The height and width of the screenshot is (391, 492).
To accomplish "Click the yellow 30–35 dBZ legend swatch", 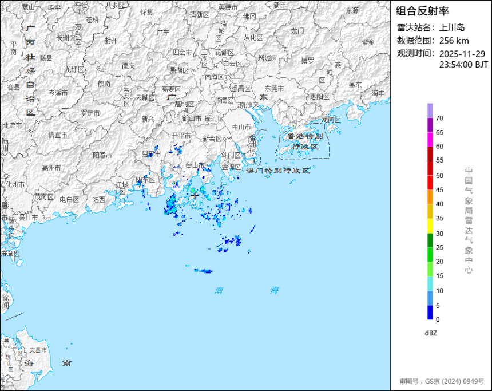I will [x=430, y=226].
